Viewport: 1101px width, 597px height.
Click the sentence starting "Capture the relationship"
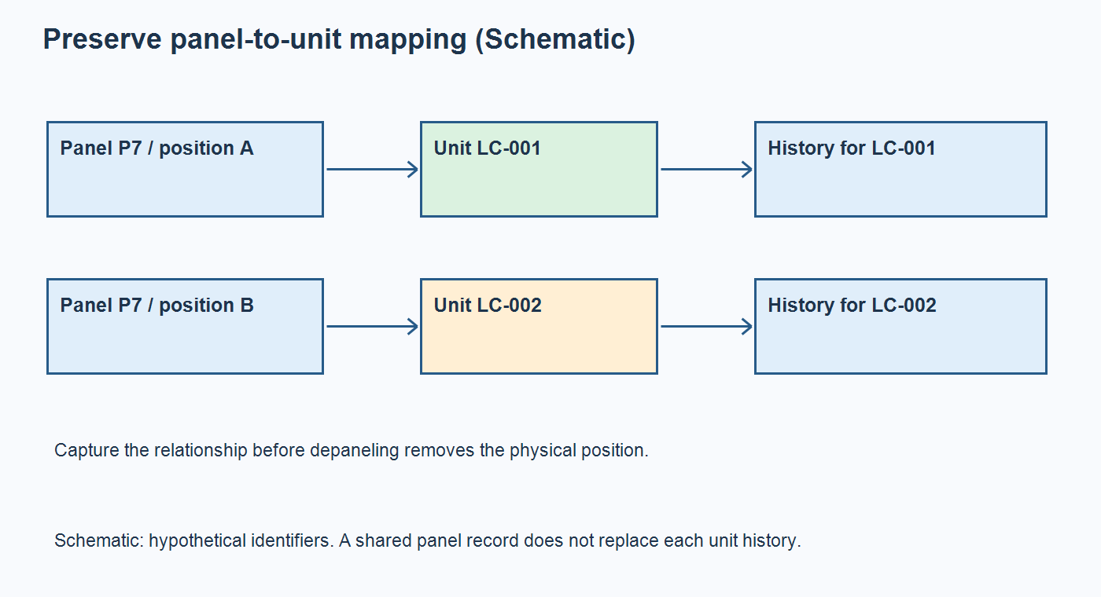pos(352,451)
